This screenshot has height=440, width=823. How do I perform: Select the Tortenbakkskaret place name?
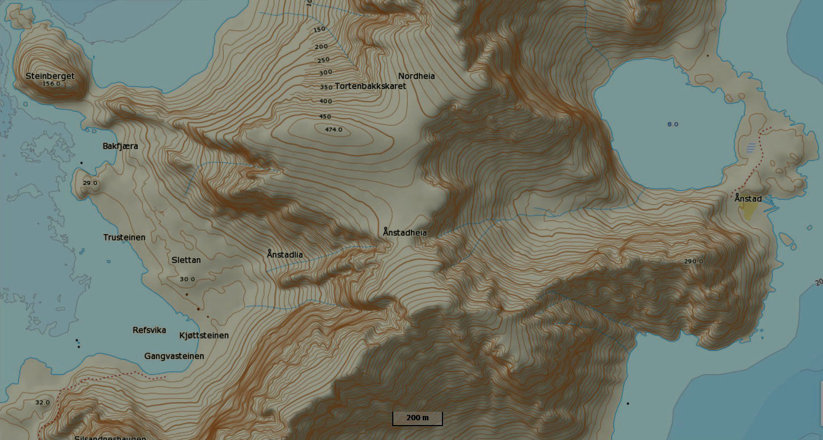pyautogui.click(x=370, y=86)
